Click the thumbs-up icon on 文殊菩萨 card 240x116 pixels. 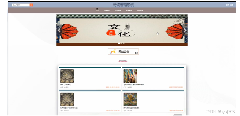pos(61,87)
